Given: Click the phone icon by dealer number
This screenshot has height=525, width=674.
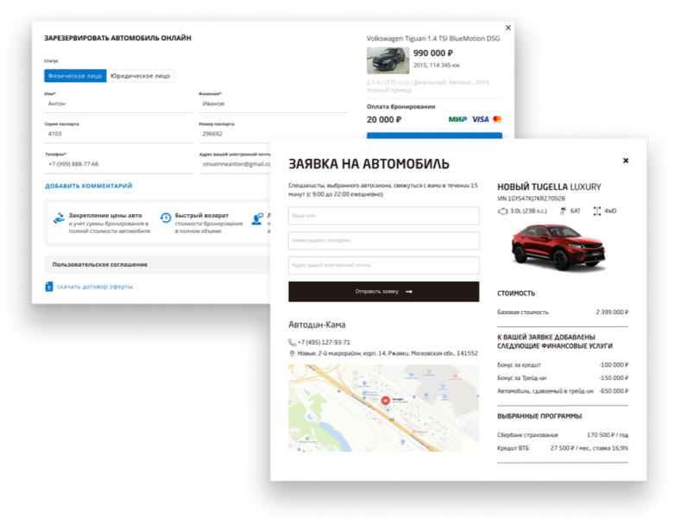Looking at the screenshot, I should (293, 343).
